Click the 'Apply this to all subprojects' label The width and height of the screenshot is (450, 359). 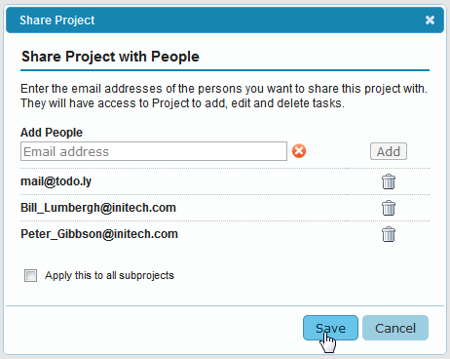click(109, 275)
